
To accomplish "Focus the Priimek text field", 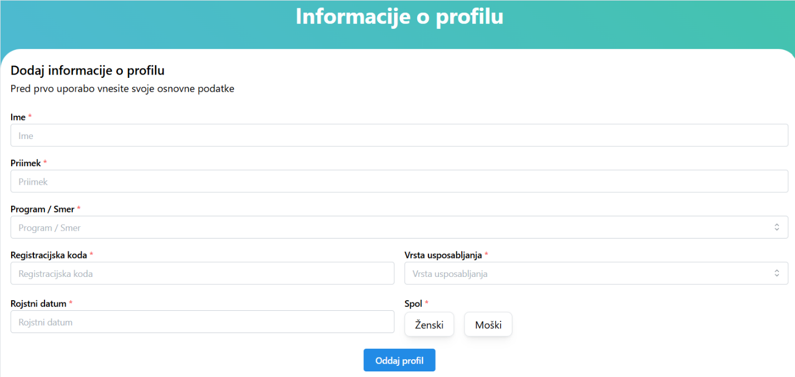I will [399, 181].
